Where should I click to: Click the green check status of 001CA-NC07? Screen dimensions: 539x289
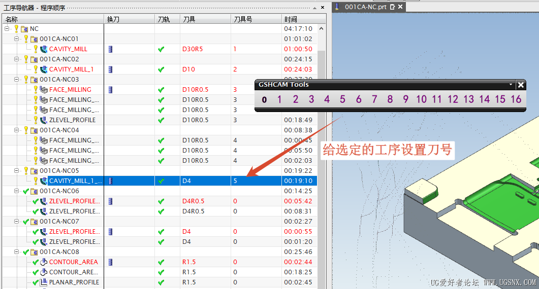(x=26, y=222)
